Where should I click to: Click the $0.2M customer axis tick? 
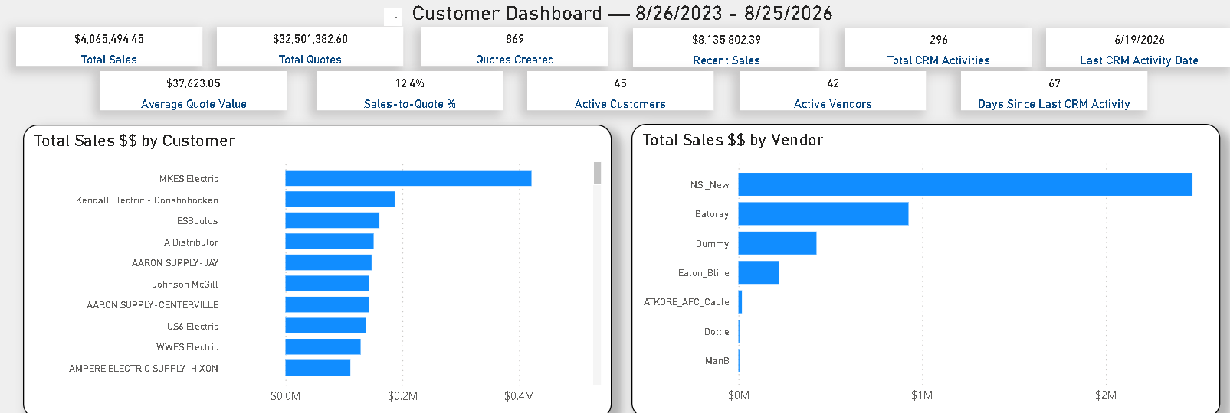402,396
